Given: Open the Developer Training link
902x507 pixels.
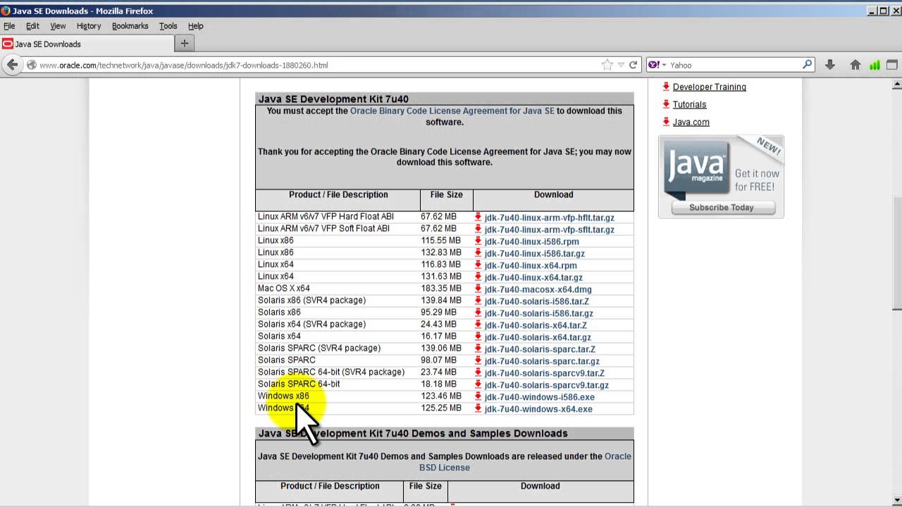Looking at the screenshot, I should [x=709, y=87].
